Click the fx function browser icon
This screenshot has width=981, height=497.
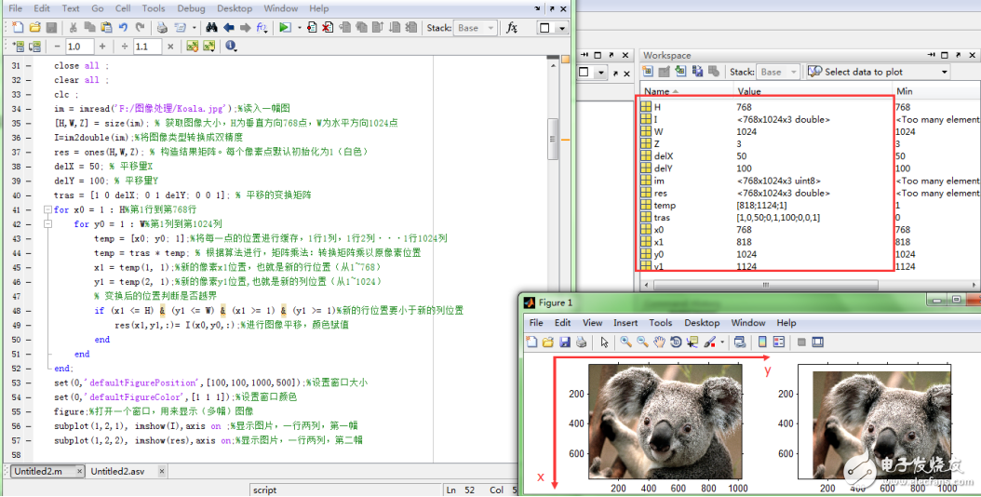coord(511,28)
